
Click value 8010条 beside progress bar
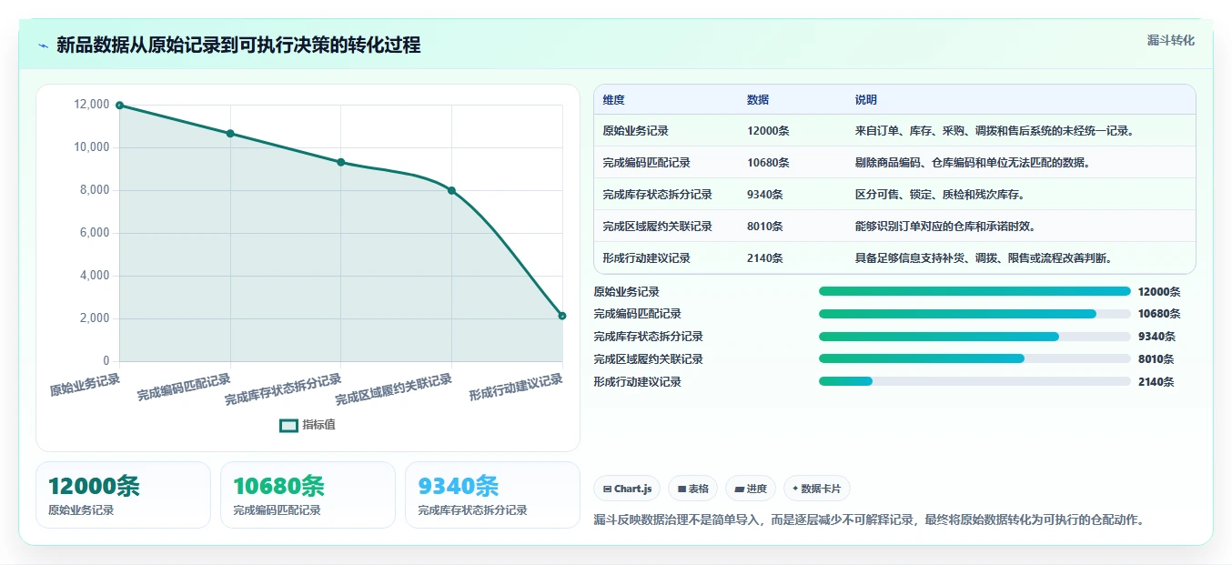pyautogui.click(x=1156, y=359)
